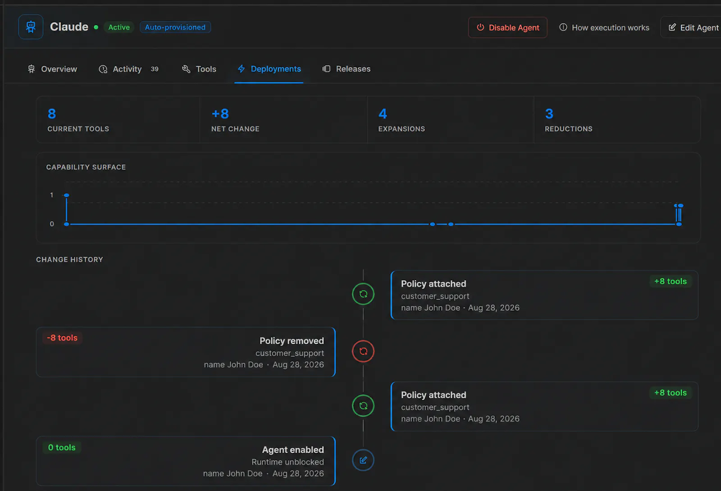The width and height of the screenshot is (721, 491).
Task: Click the Claude agent name heading
Action: click(x=69, y=27)
